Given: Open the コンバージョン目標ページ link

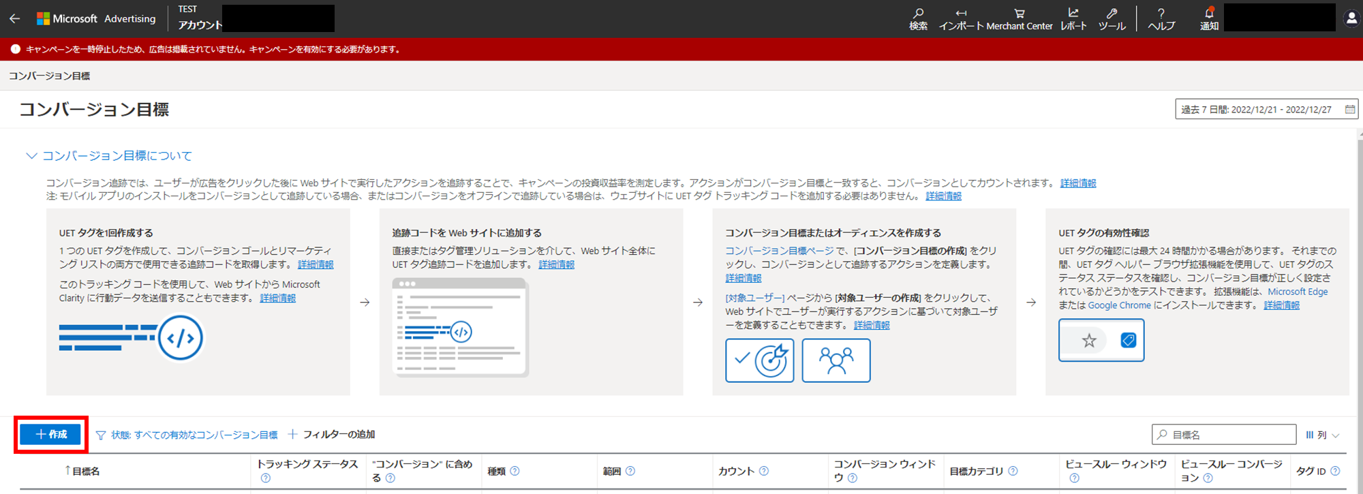Looking at the screenshot, I should [779, 251].
